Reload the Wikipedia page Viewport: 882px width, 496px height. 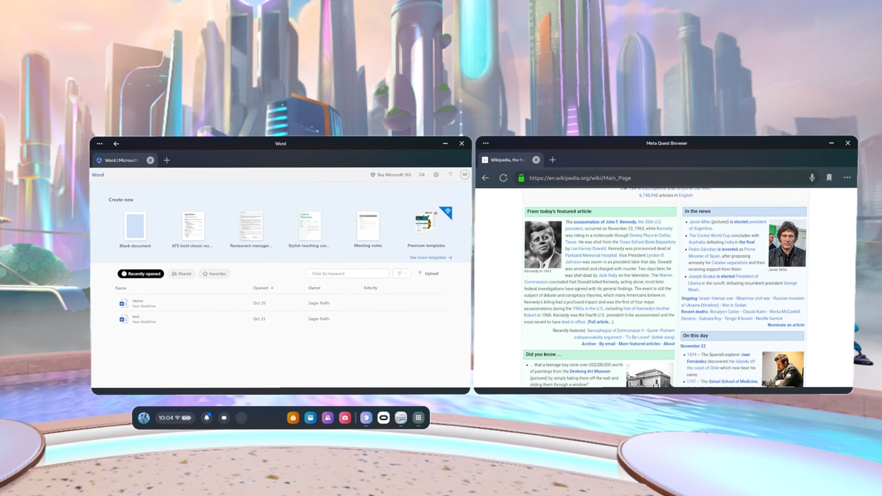click(503, 178)
